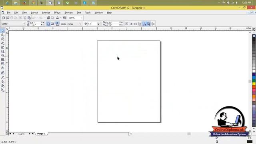
Task: Select the Page 1 tab
Action: 41,134
